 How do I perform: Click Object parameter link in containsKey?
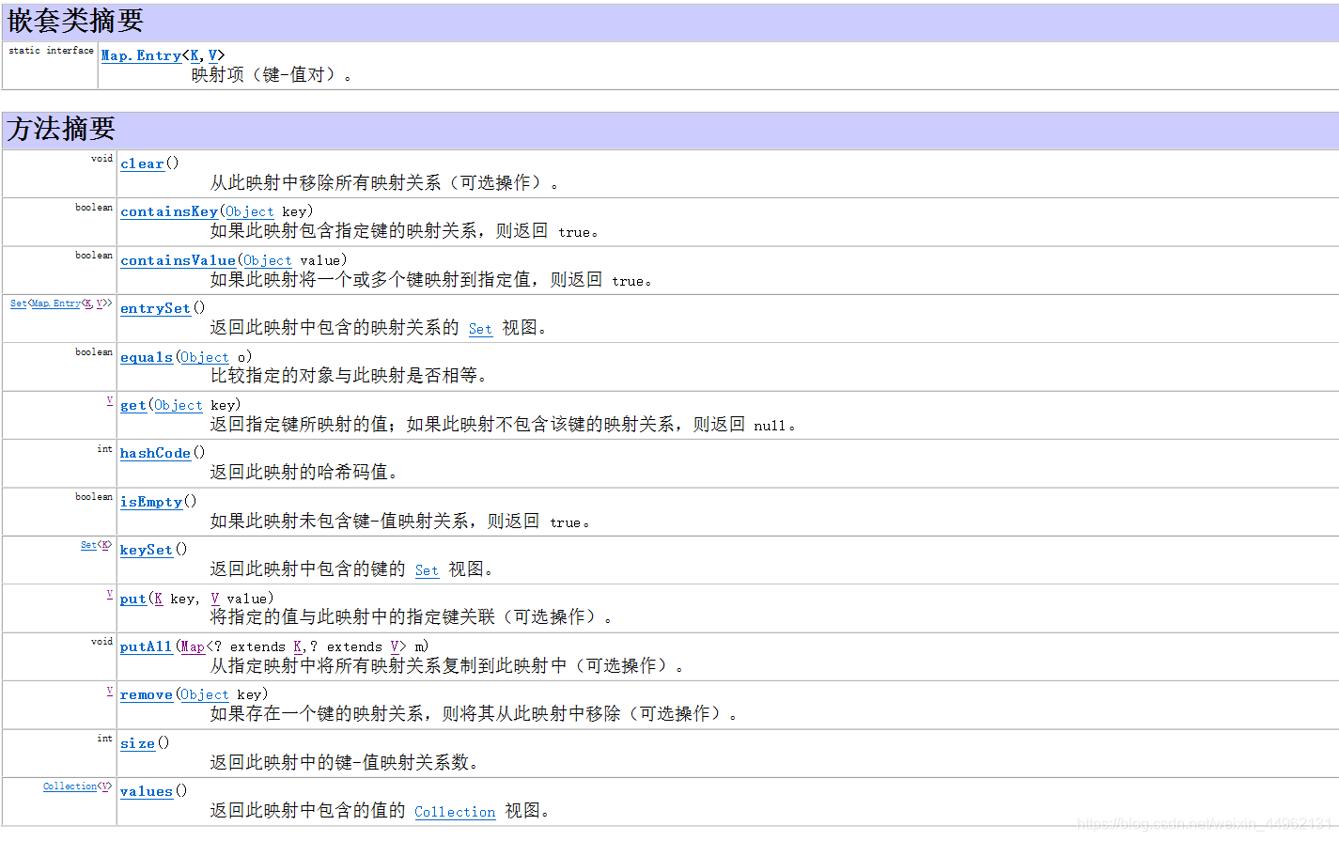point(250,211)
